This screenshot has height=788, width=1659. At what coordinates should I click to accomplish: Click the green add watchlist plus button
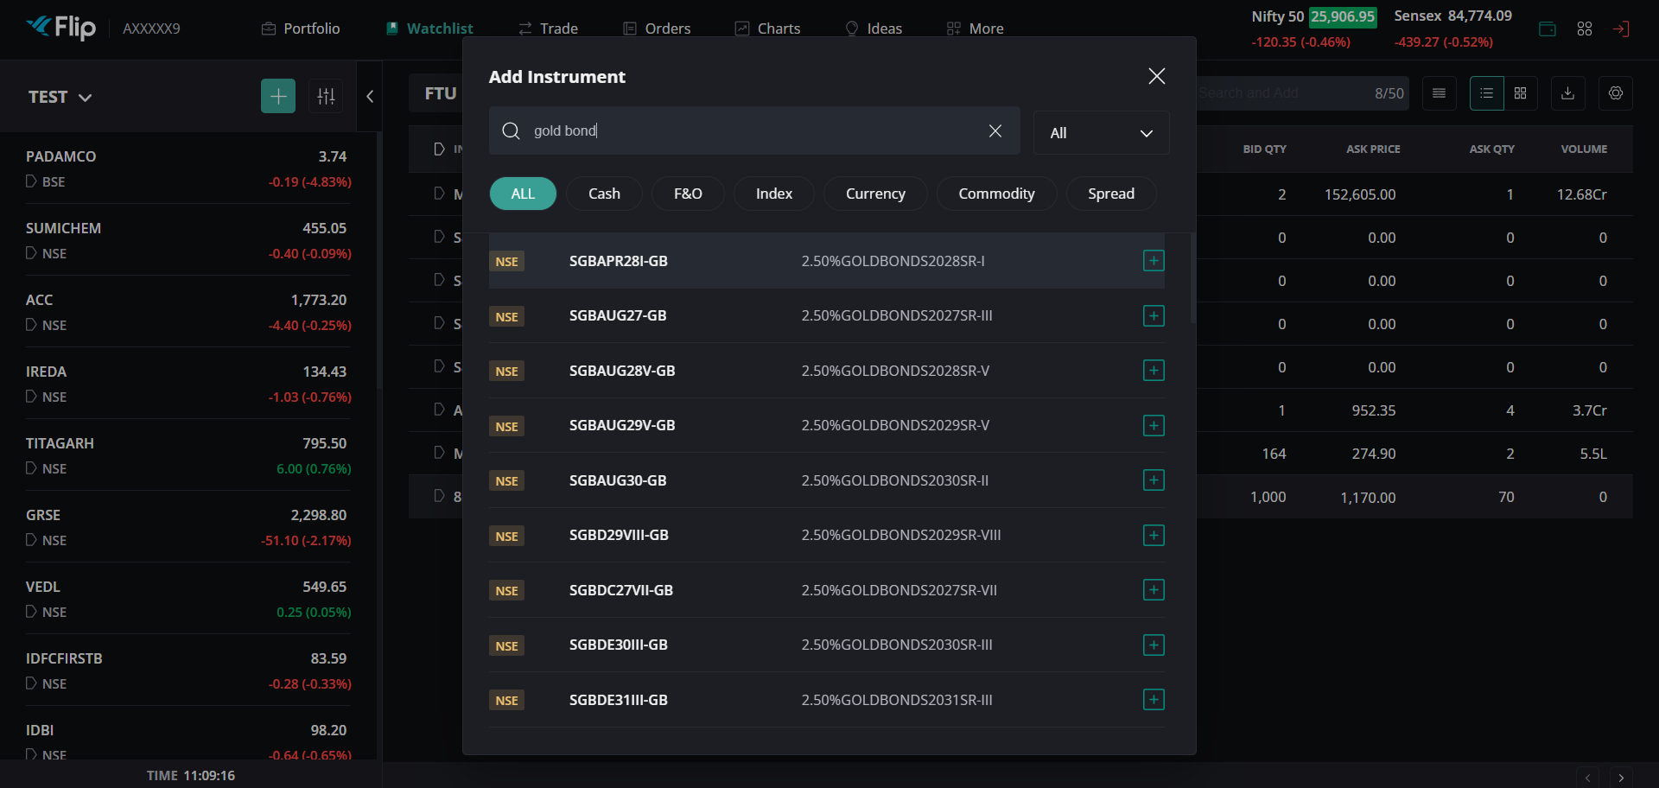click(277, 96)
